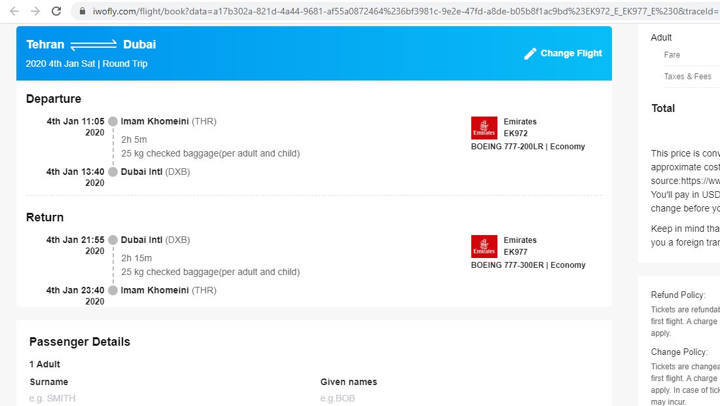This screenshot has width=720, height=406.
Task: Open the Change Policy section
Action: pos(679,352)
